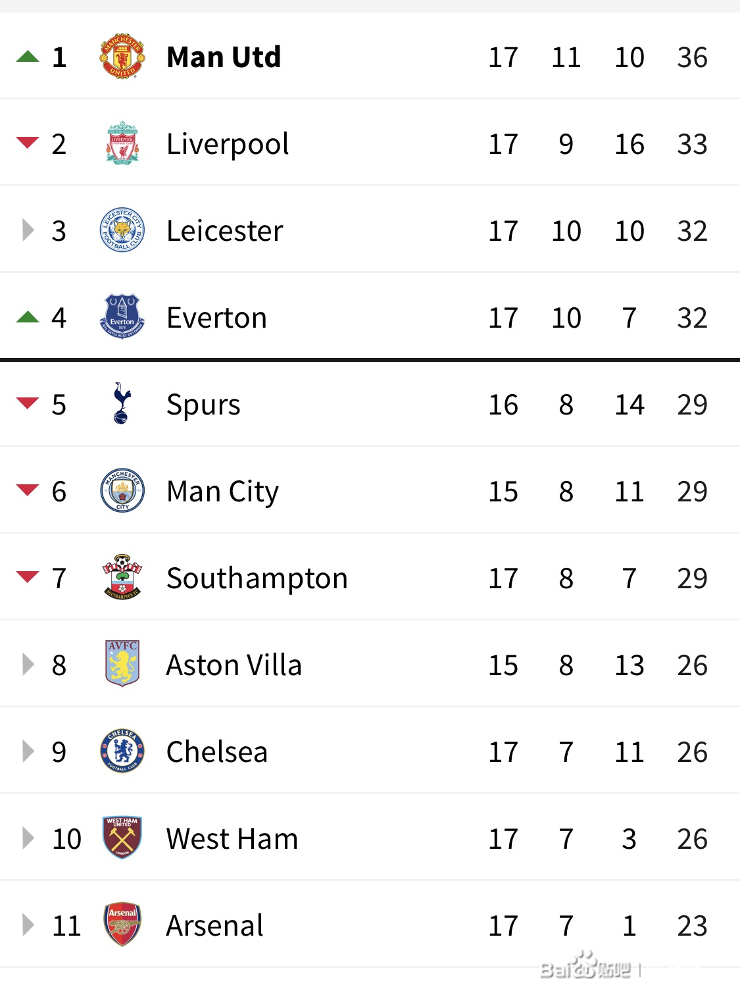The image size is (740, 987).
Task: Click the Southampton club crest
Action: pyautogui.click(x=122, y=577)
